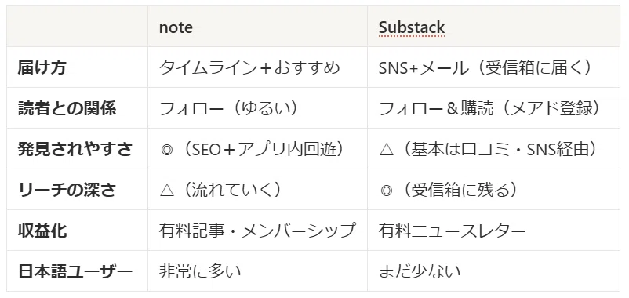Click the まだ少ない cell
The width and height of the screenshot is (629, 298).
point(493,271)
